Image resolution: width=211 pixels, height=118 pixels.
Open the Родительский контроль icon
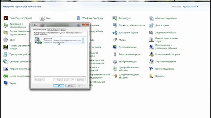click(151, 54)
